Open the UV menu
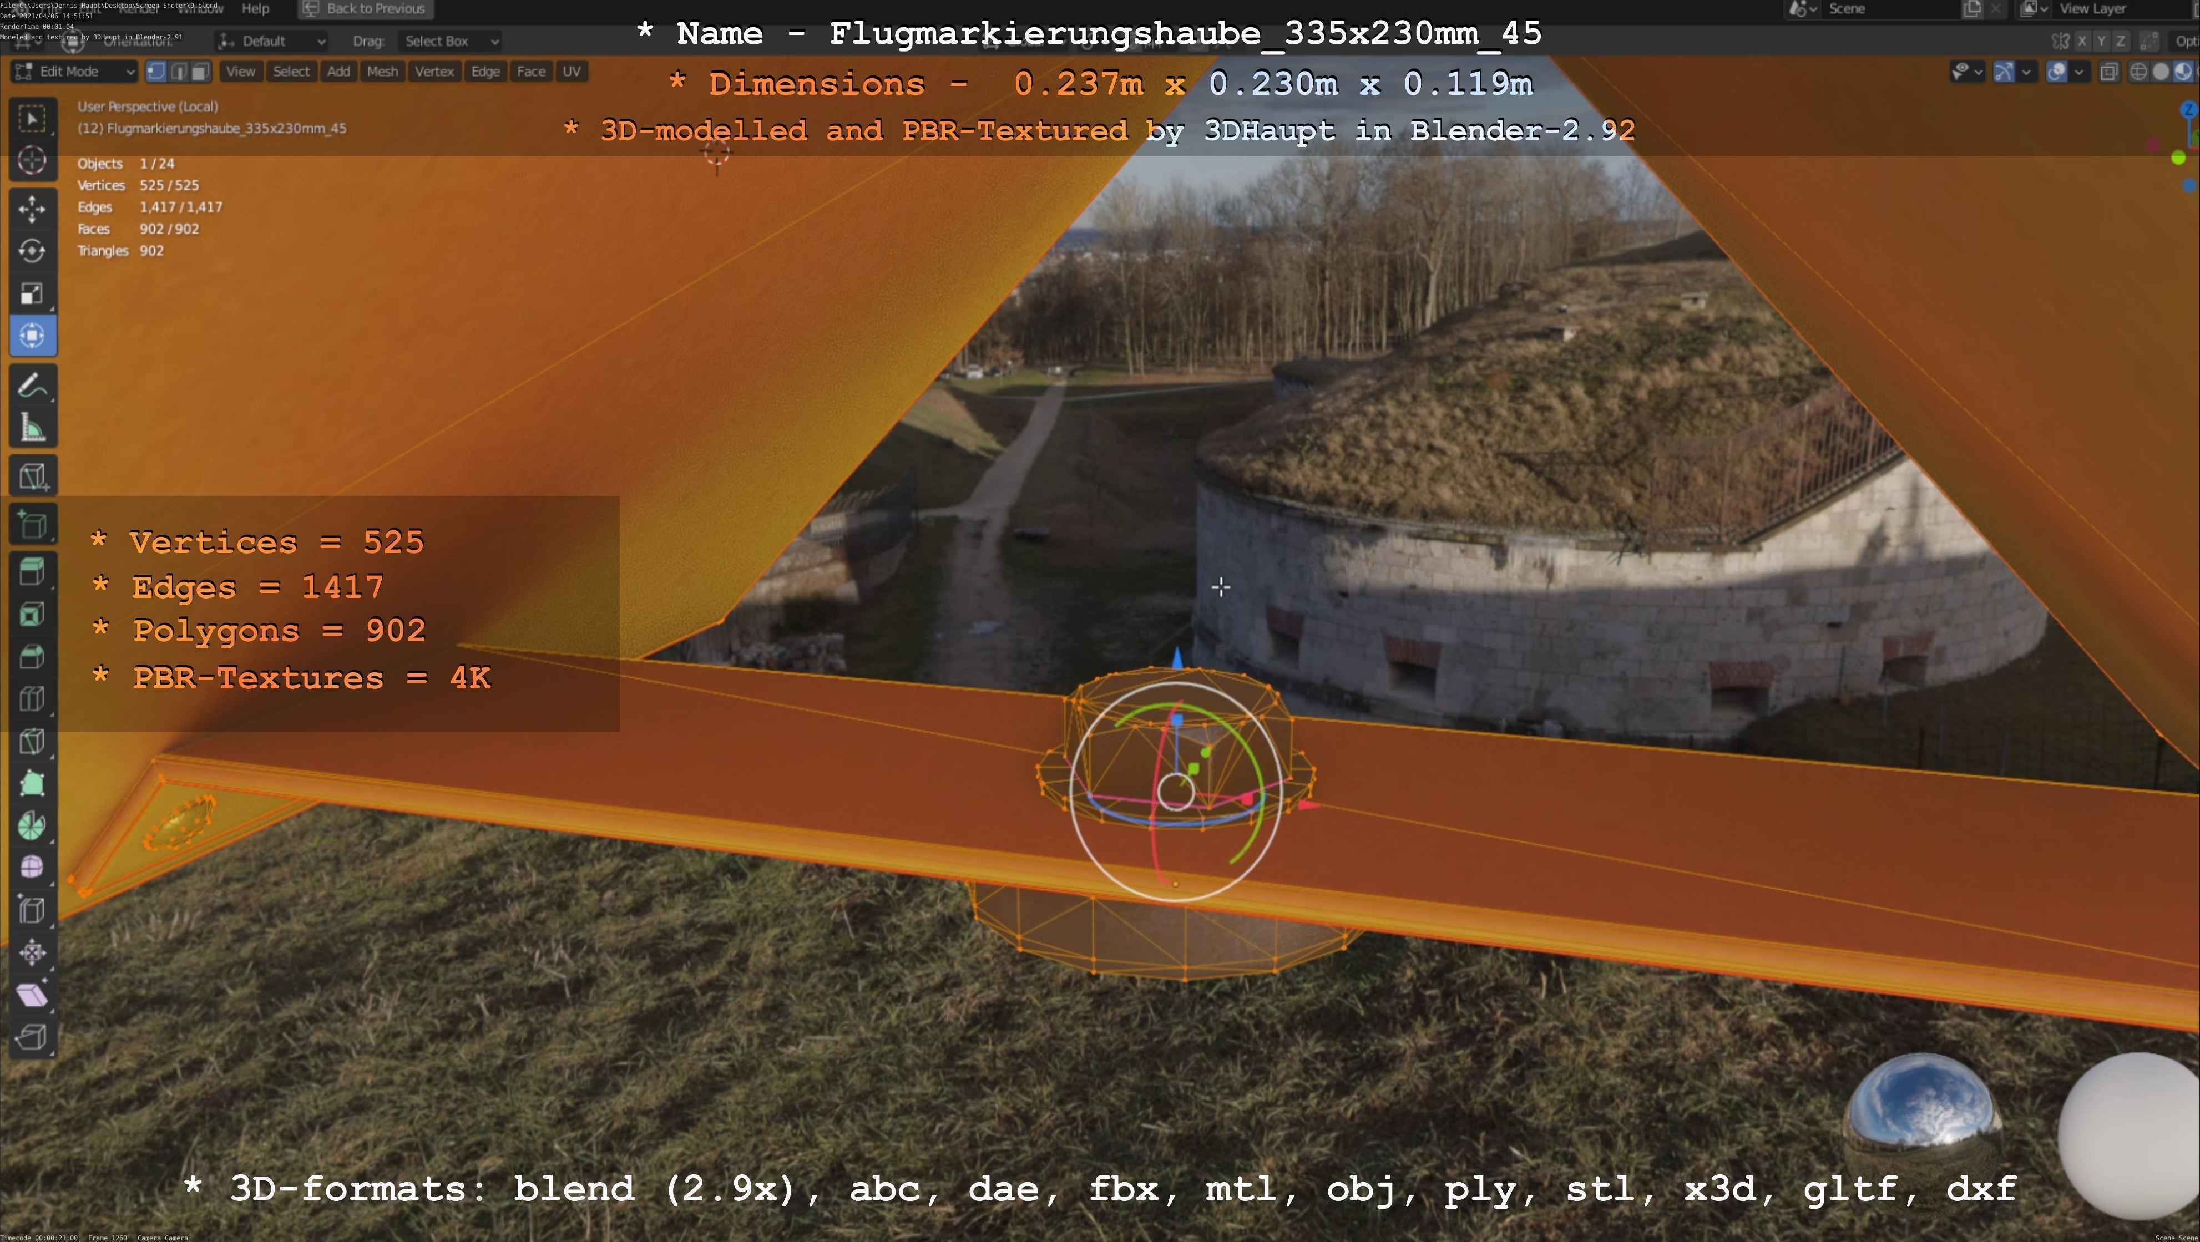Screen dimensions: 2200x1242 (572, 72)
